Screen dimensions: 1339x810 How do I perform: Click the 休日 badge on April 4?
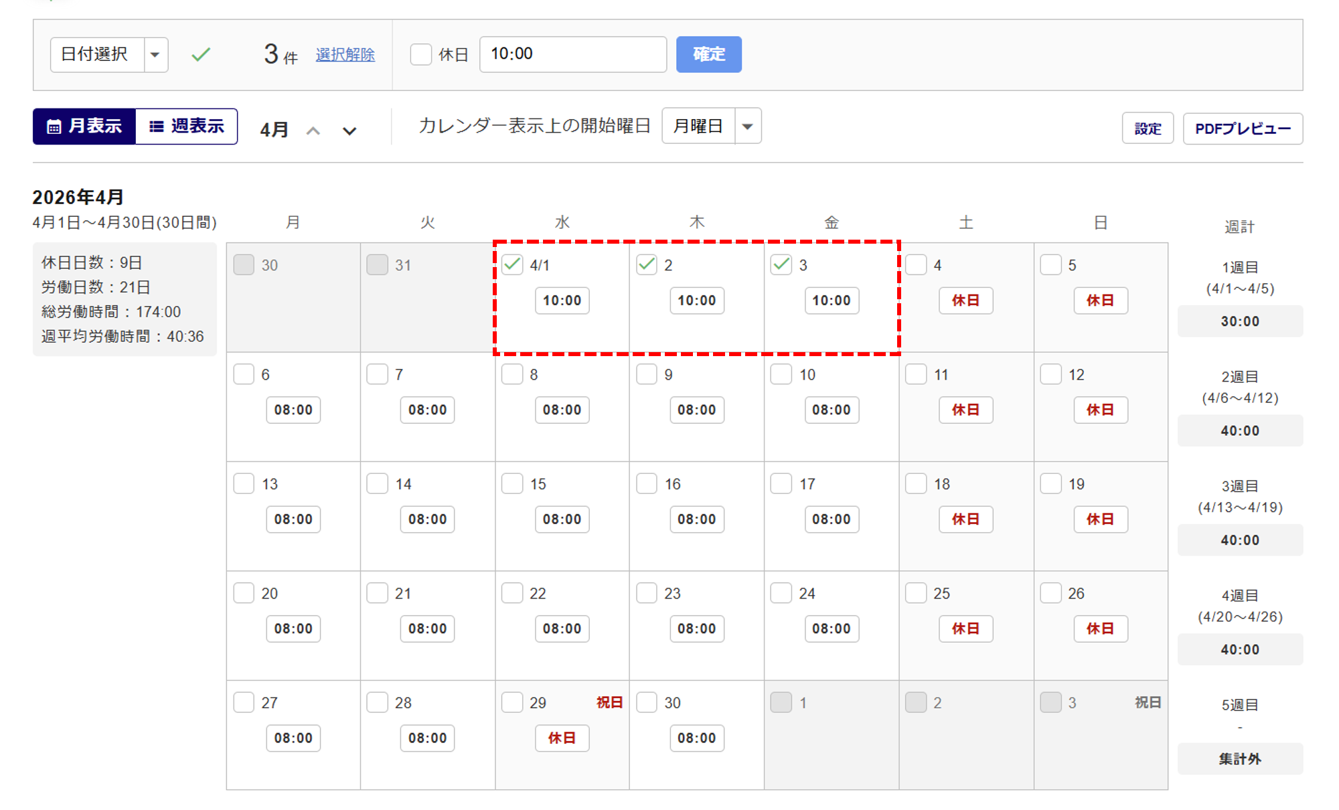[965, 301]
